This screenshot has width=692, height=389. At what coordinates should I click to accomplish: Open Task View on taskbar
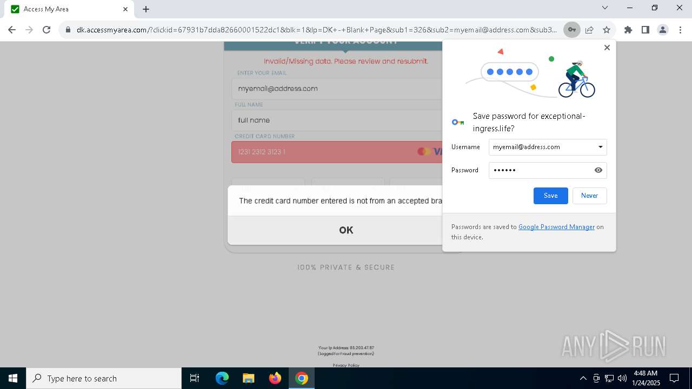point(195,378)
